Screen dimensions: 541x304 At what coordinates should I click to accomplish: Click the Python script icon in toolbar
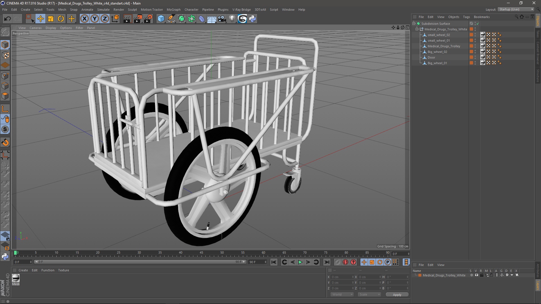pyautogui.click(x=252, y=19)
